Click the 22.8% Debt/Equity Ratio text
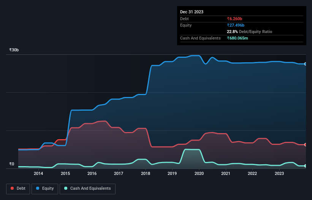This screenshot has height=200, width=312. [x=250, y=32]
